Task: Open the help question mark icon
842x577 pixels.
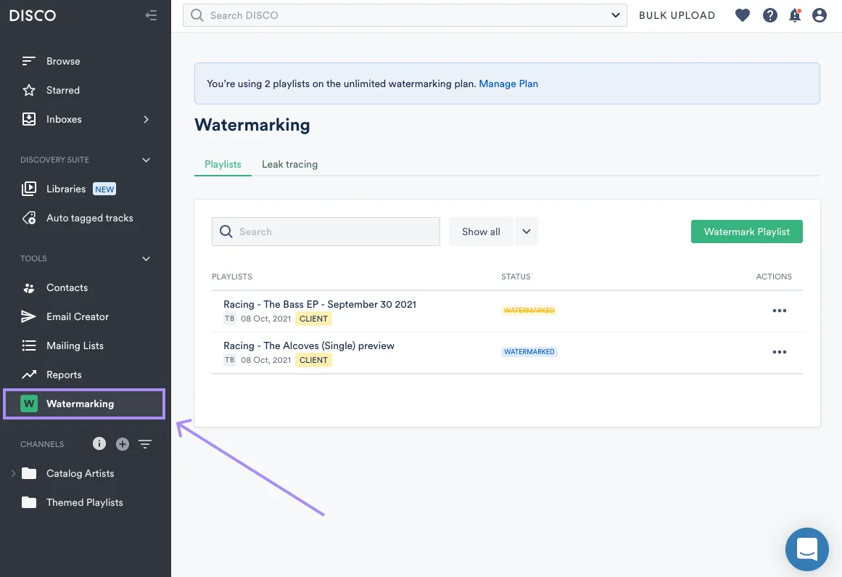Action: (x=770, y=15)
